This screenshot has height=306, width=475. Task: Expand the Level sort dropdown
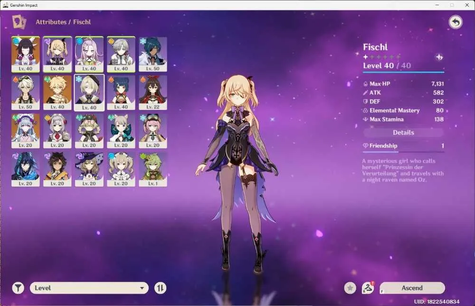click(89, 288)
